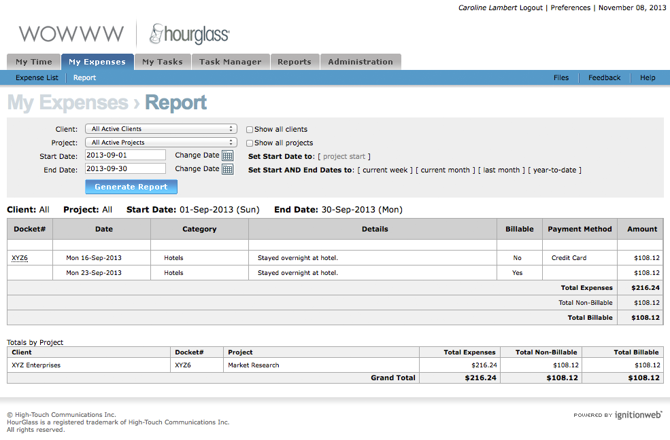Set dates to current month
The height and width of the screenshot is (440, 670).
tap(446, 170)
